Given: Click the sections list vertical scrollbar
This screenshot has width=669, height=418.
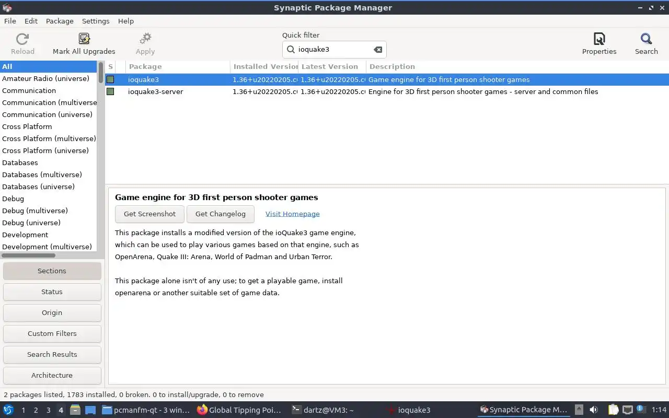Looking at the screenshot, I should click(x=101, y=72).
